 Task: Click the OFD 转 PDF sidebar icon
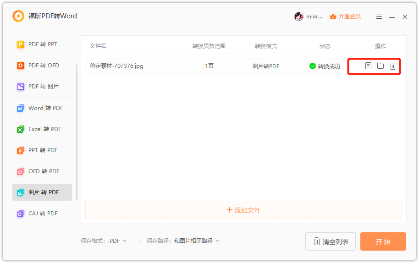tap(21, 171)
